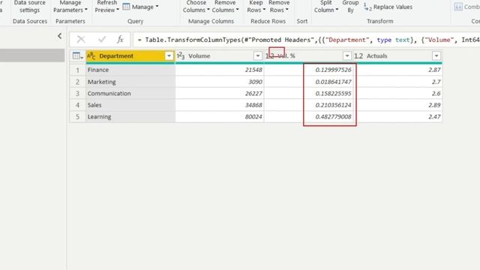Click the Manage query table icon
Image resolution: width=480 pixels, height=270 pixels.
pyautogui.click(x=126, y=7)
